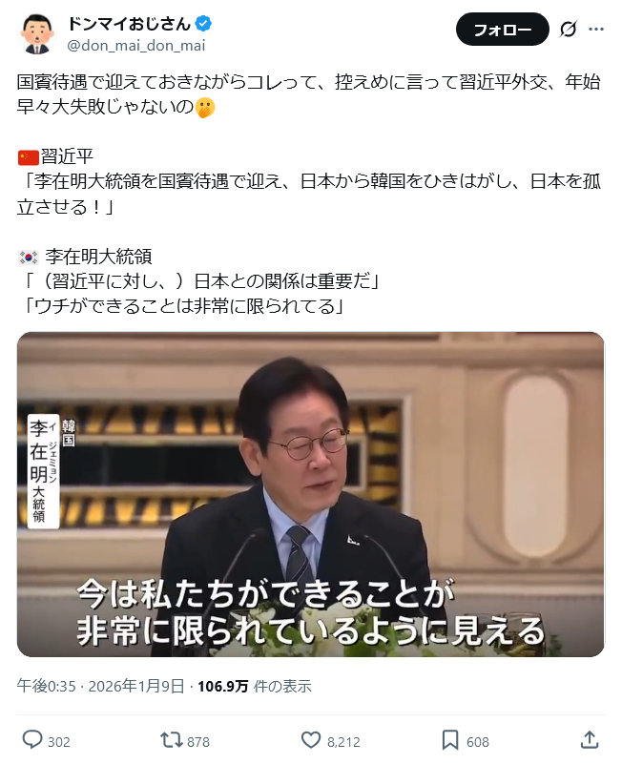Click the blue verified badge
This screenshot has height=764, width=622.
click(203, 24)
